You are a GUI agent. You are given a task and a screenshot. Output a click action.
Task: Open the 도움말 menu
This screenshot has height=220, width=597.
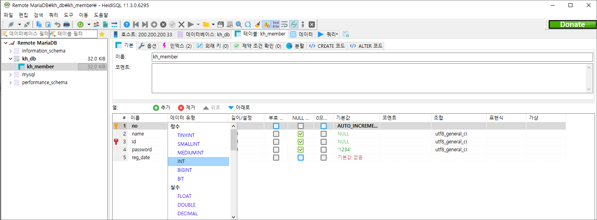coord(101,15)
